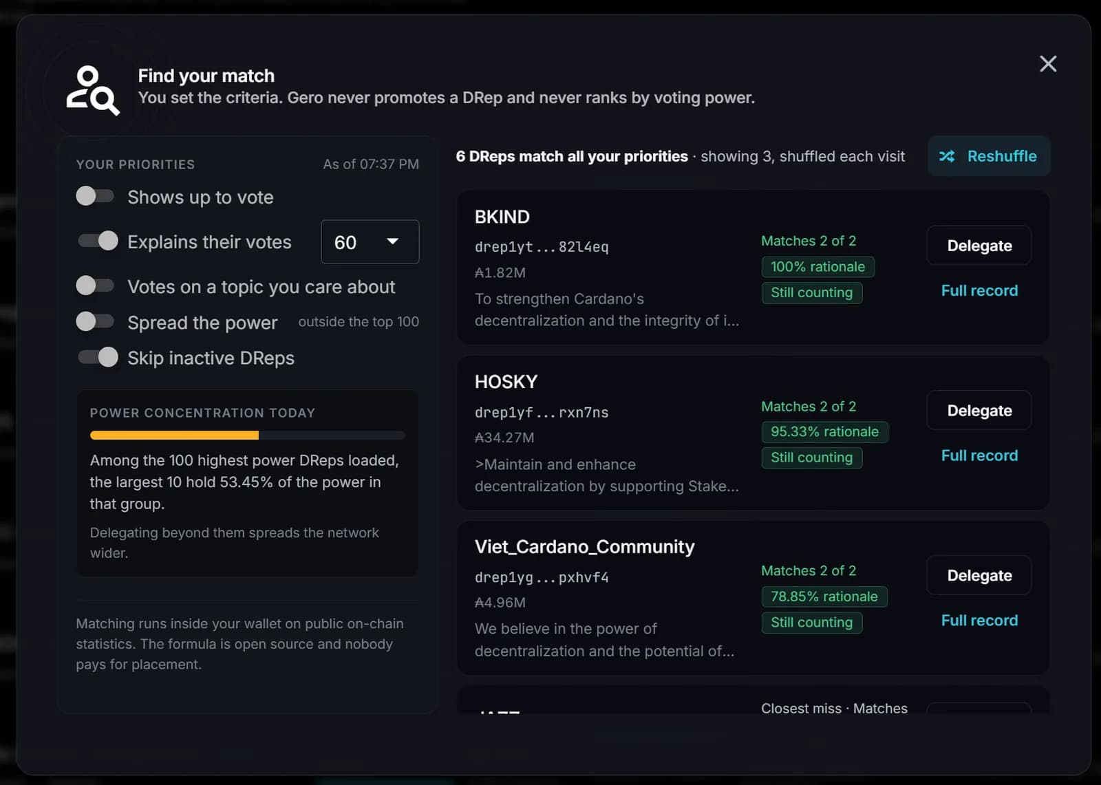Image resolution: width=1101 pixels, height=785 pixels.
Task: Close the Find your match dialog
Action: tap(1048, 64)
